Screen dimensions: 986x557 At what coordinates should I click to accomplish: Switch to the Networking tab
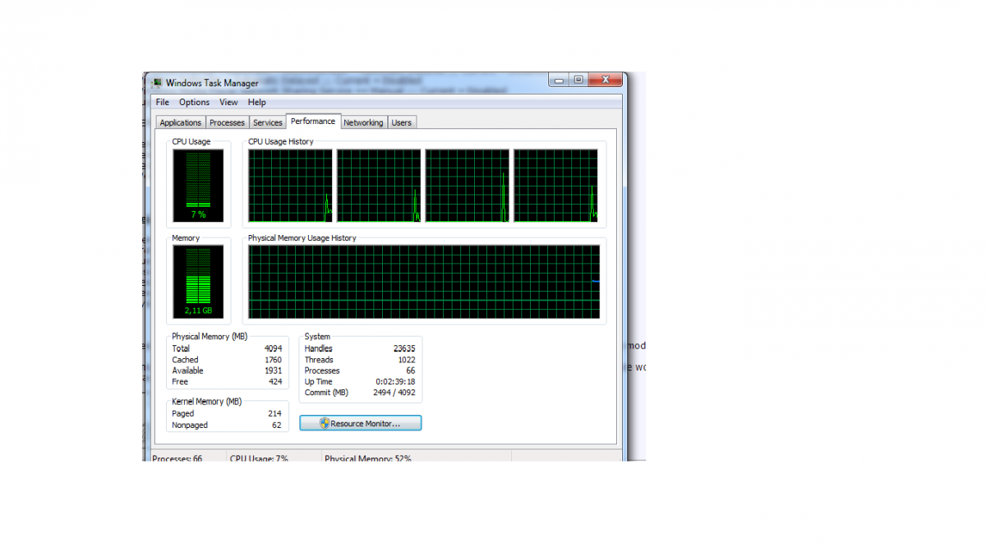[x=363, y=122]
